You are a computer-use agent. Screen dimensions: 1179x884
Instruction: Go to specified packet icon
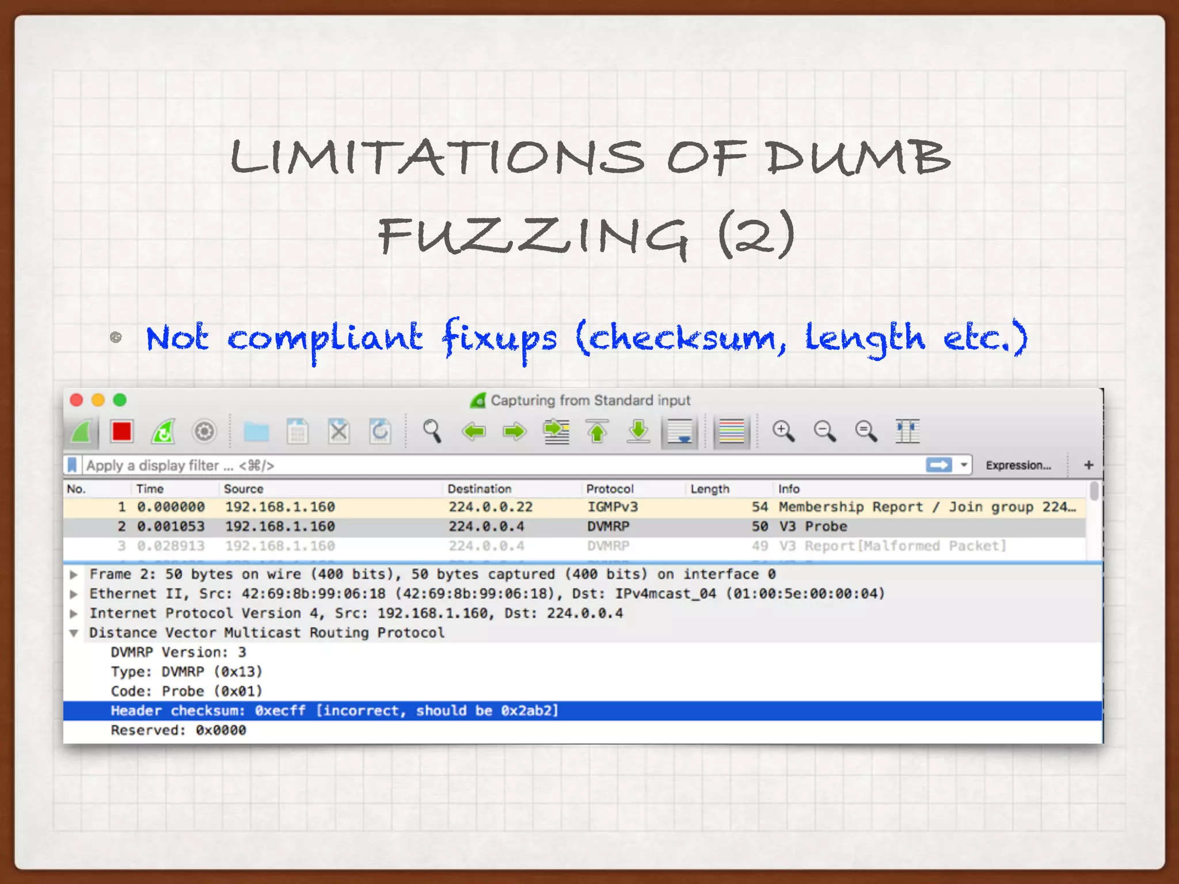coord(556,432)
